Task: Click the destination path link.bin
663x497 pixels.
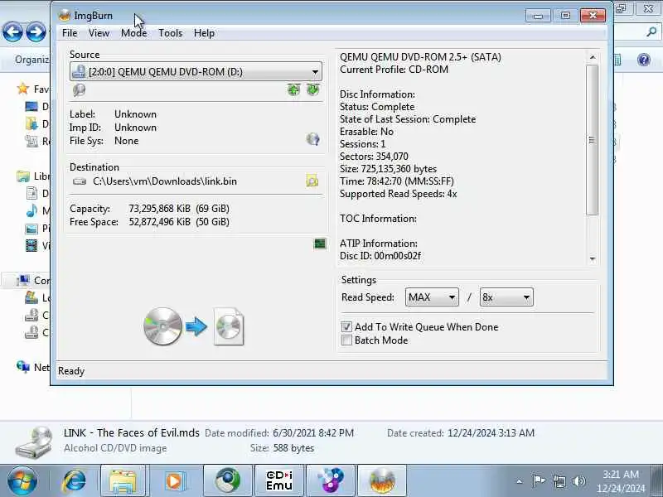Action: pos(165,181)
